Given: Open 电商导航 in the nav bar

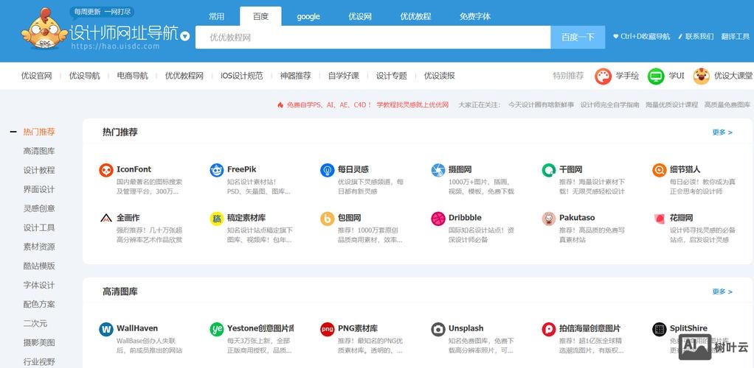Looking at the screenshot, I should coord(132,76).
